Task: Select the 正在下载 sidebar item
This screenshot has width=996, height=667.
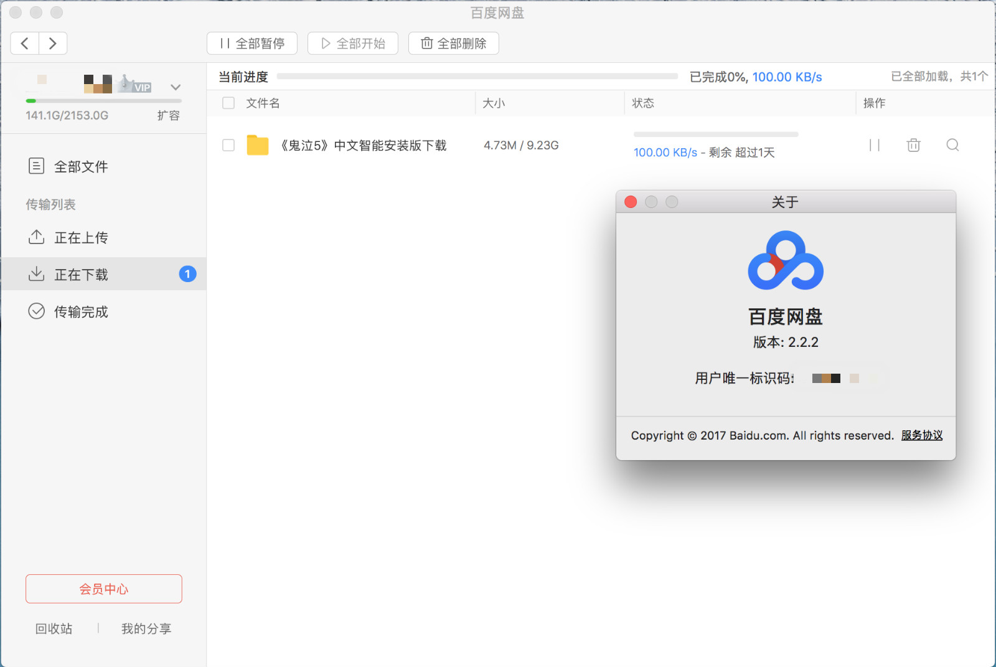Action: (104, 274)
